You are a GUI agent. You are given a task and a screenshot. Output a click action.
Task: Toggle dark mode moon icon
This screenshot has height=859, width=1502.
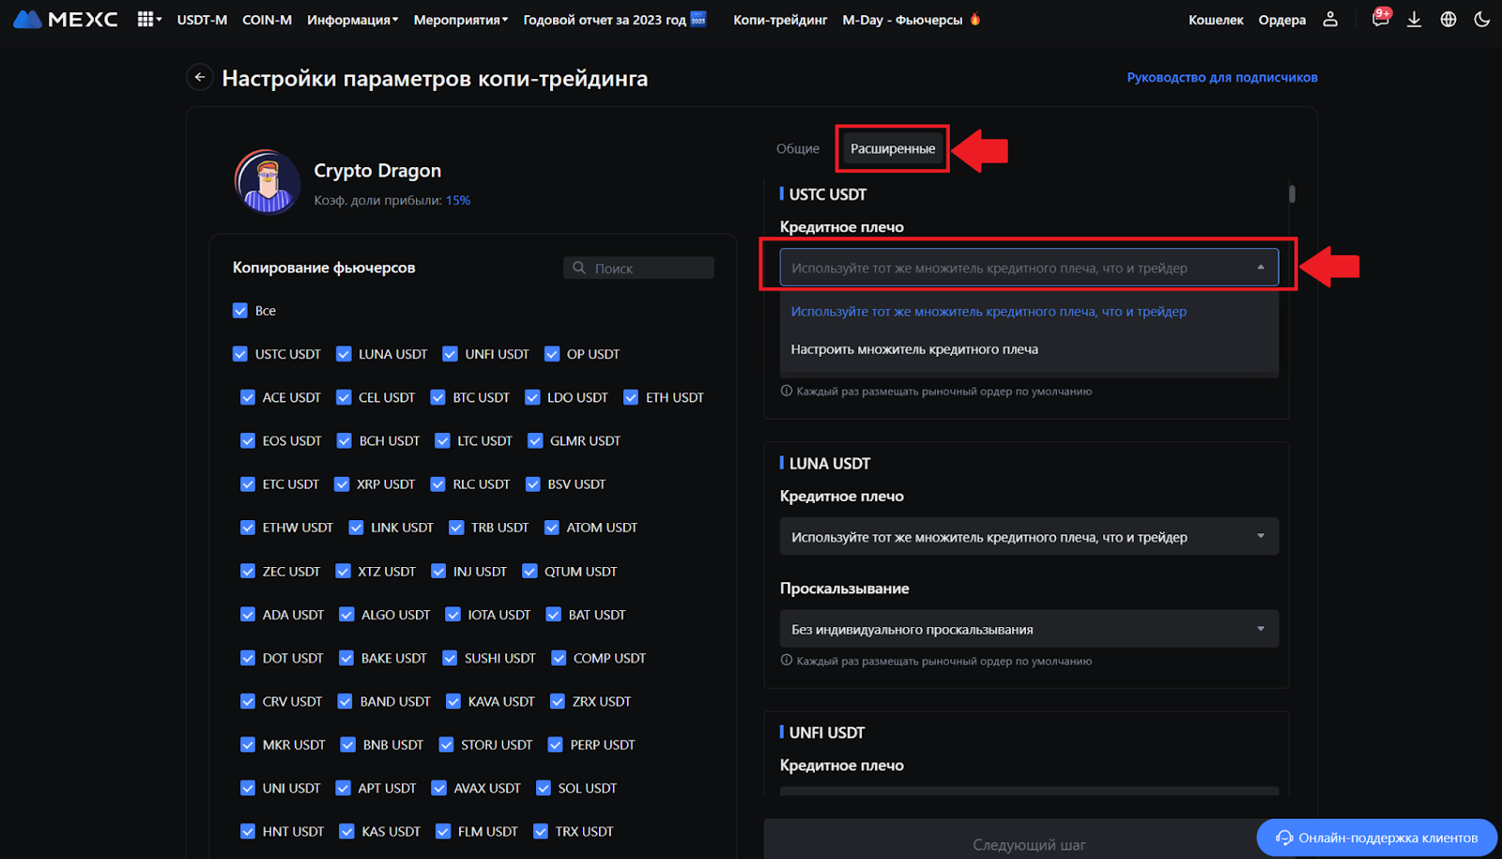(1482, 20)
